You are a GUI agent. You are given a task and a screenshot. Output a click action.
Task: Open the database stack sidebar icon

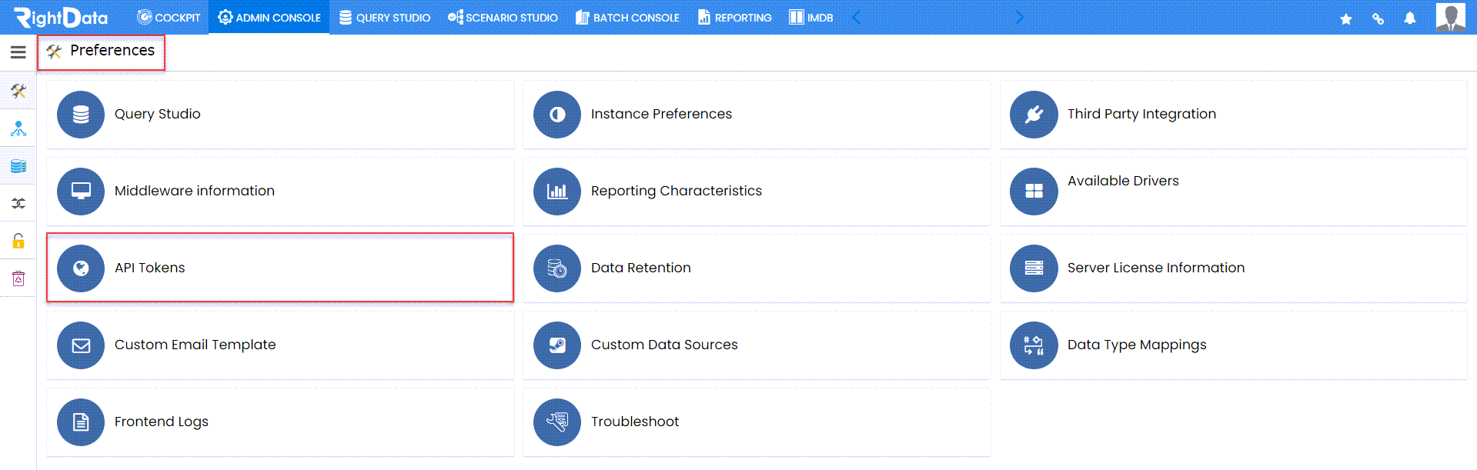click(18, 165)
